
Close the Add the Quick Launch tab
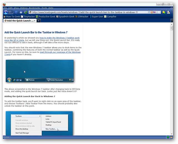point(34,21)
